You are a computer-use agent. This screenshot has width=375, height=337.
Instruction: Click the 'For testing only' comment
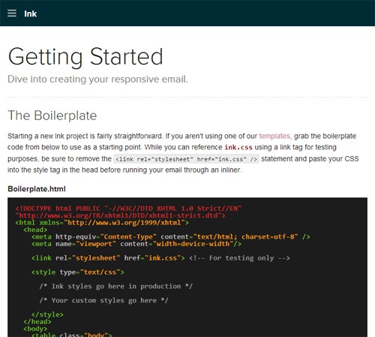pyautogui.click(x=239, y=258)
